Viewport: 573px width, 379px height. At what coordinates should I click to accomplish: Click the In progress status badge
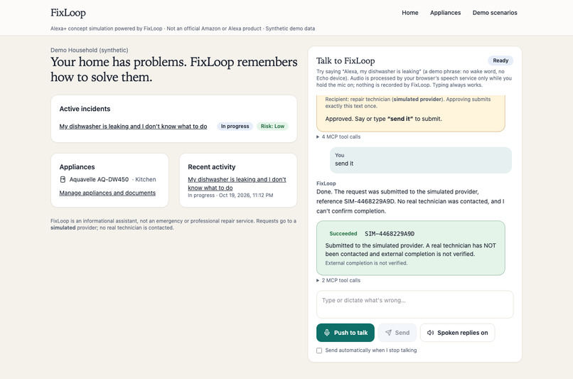point(235,126)
